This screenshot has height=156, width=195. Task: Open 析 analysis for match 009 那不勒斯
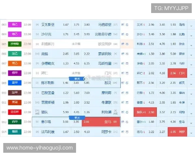(x=123, y=83)
